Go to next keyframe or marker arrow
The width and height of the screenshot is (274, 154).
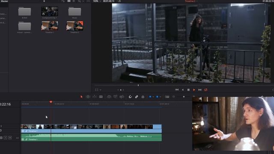[x=123, y=90]
